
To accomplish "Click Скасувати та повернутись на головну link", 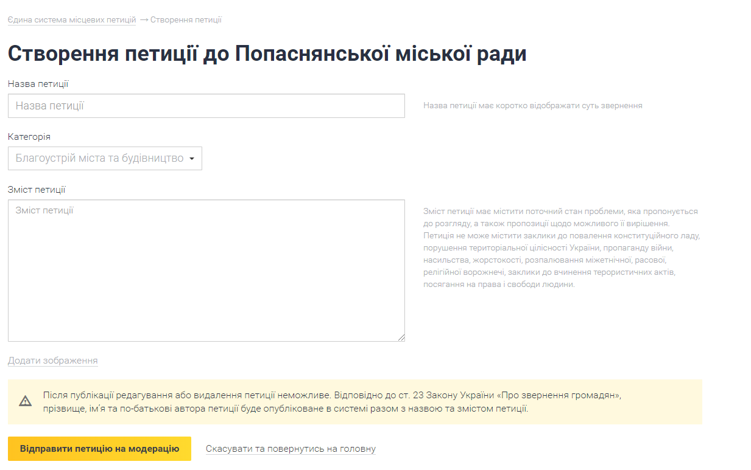I will [x=291, y=449].
